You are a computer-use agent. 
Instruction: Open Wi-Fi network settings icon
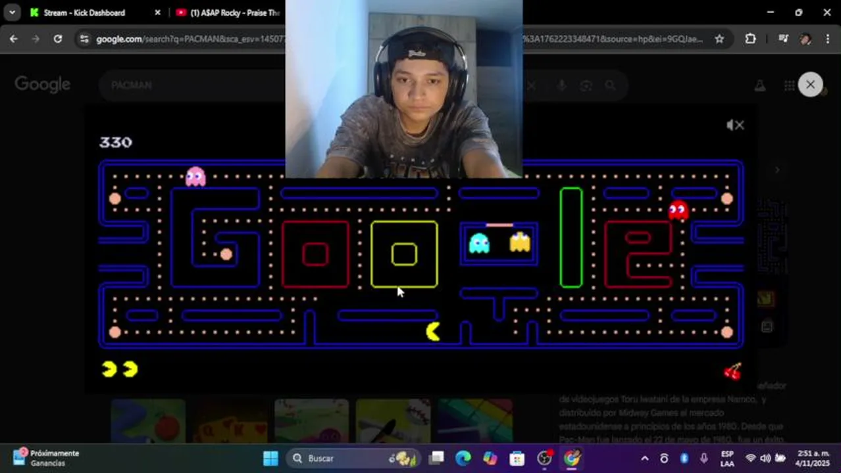pyautogui.click(x=750, y=459)
